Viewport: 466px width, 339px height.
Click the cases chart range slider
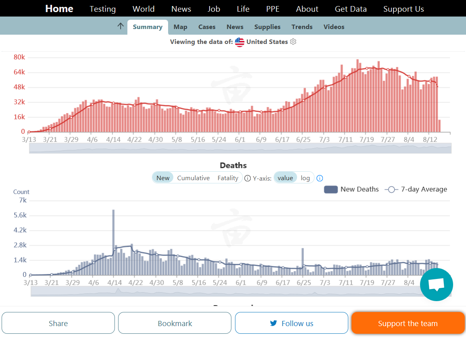click(x=240, y=148)
